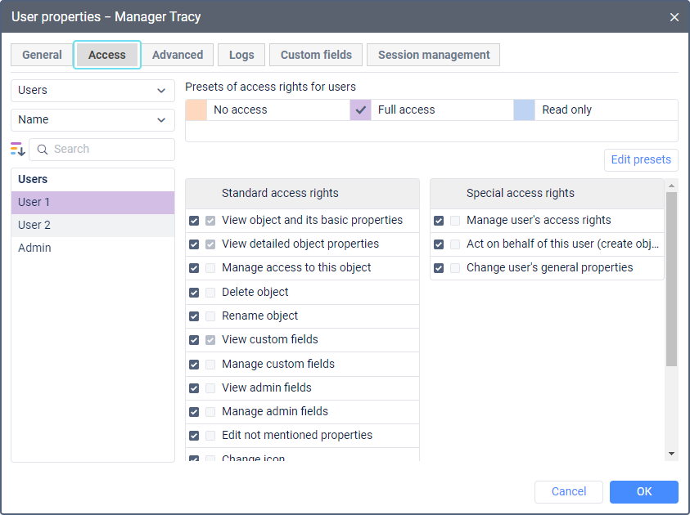Image resolution: width=690 pixels, height=515 pixels.
Task: Select the No access color swatch
Action: (x=196, y=110)
